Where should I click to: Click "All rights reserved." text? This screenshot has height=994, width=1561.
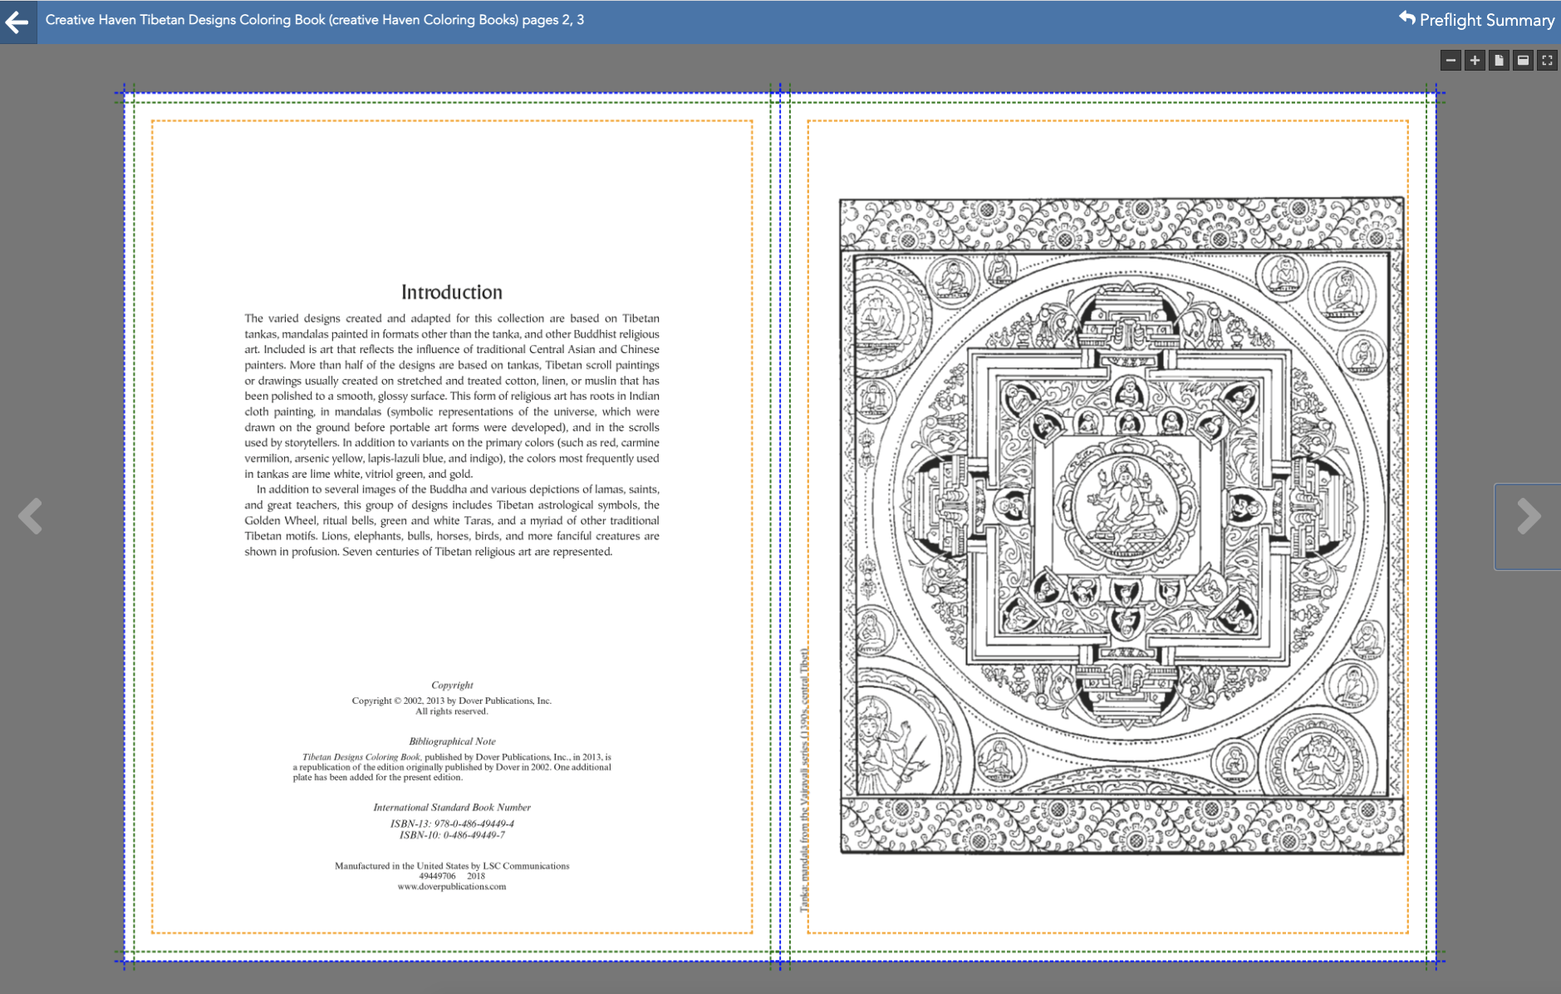452,711
